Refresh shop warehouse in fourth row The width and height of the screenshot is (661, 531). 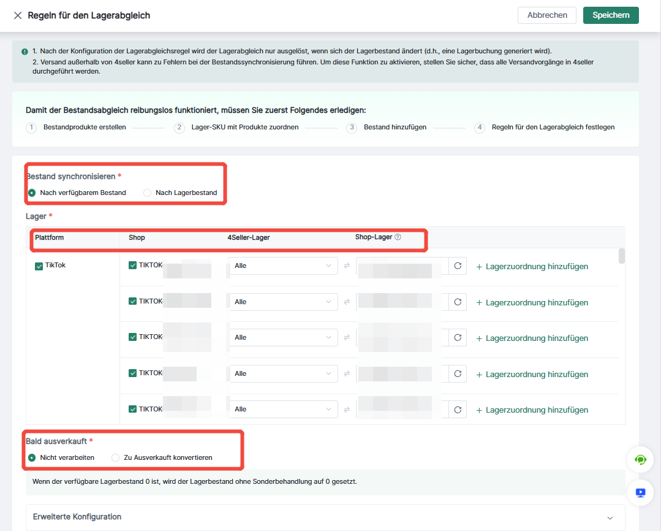(x=458, y=374)
